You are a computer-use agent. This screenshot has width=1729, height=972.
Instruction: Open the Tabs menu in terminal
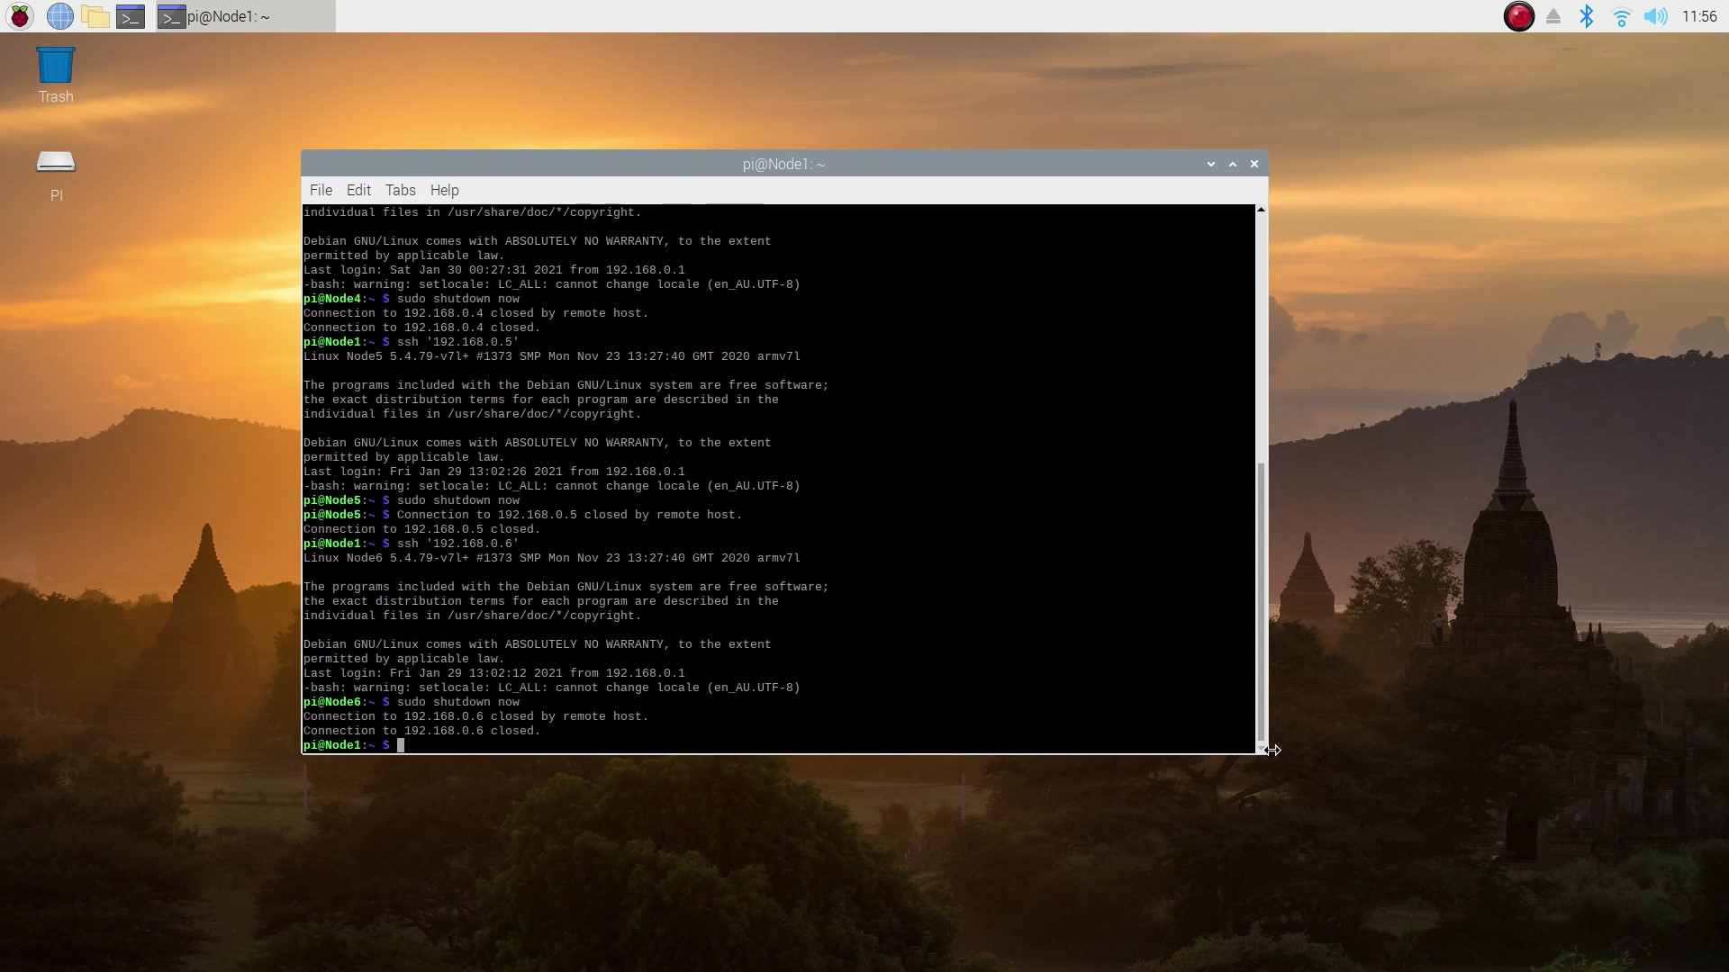[400, 190]
